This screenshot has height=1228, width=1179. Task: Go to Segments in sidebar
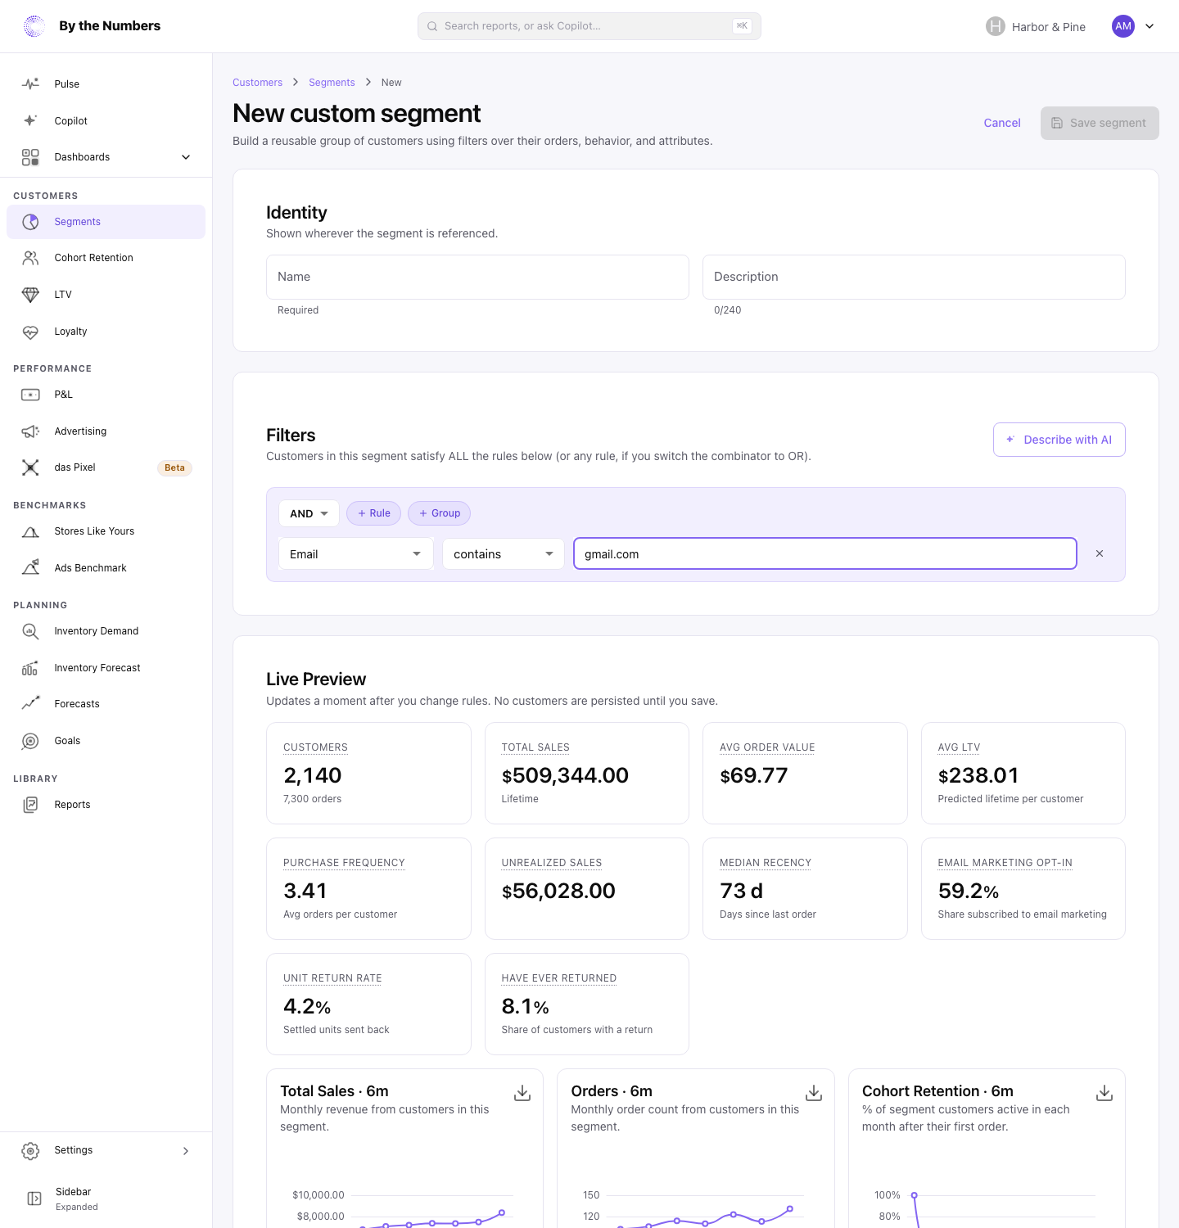tap(106, 222)
